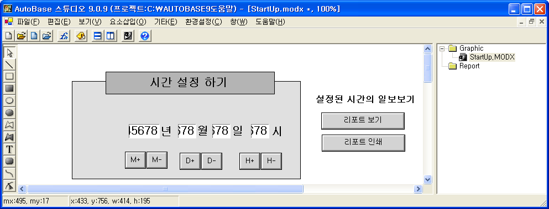Viewport: 549px width, 209px height.
Task: Select the Report folder in tree
Action: pos(469,66)
